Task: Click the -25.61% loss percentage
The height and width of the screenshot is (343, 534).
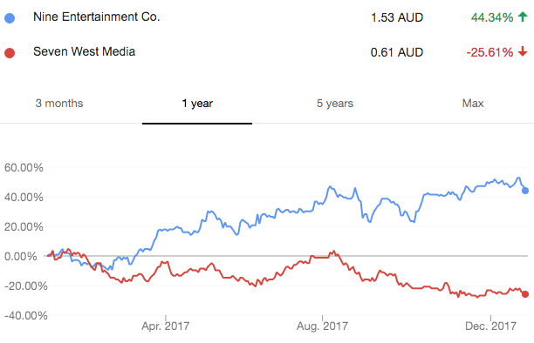Action: click(489, 53)
